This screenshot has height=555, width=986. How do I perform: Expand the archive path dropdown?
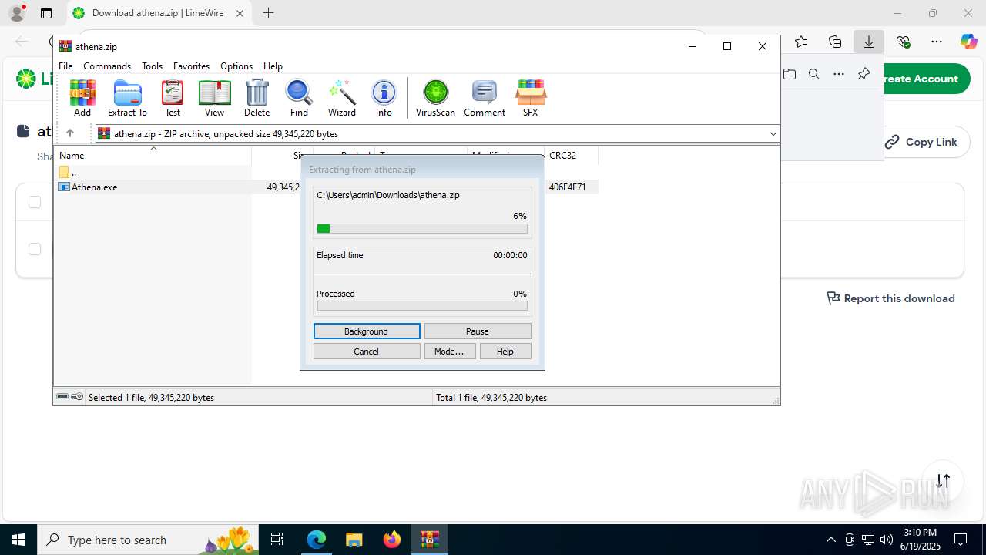[x=773, y=133]
